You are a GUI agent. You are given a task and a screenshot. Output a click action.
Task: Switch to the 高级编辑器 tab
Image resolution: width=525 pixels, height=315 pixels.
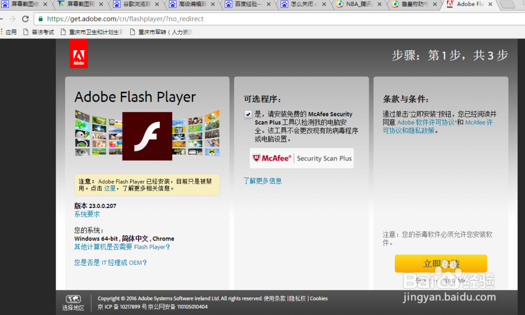(192, 4)
